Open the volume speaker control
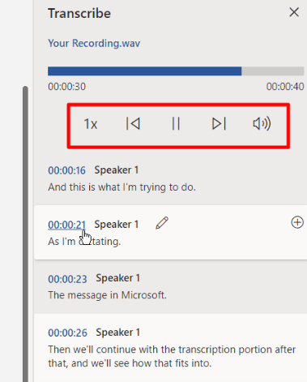This screenshot has width=307, height=382. [x=262, y=124]
